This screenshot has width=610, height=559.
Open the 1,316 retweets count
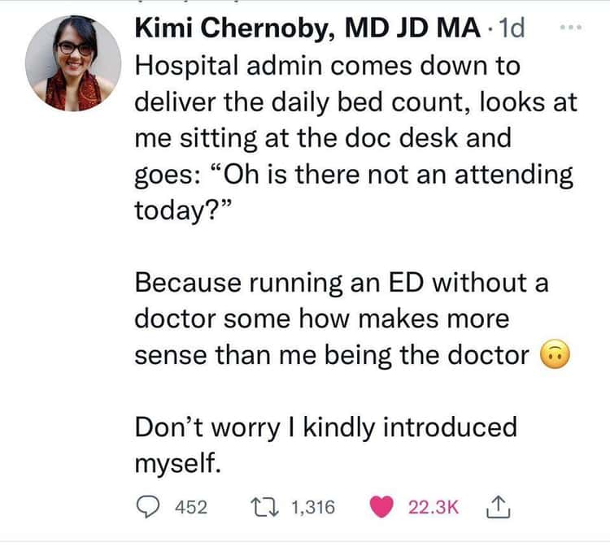tap(313, 507)
